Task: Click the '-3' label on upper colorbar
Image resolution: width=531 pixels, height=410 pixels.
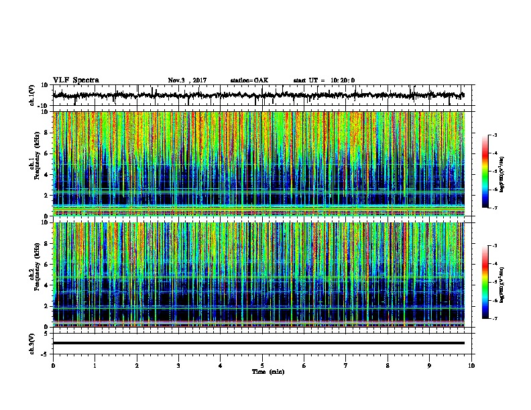Action: pos(494,135)
